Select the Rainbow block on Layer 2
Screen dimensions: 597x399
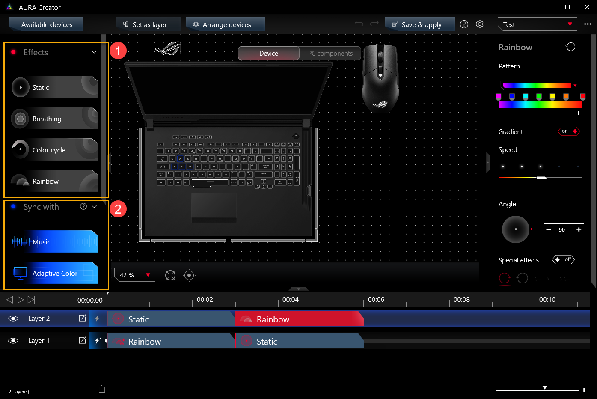pyautogui.click(x=299, y=319)
